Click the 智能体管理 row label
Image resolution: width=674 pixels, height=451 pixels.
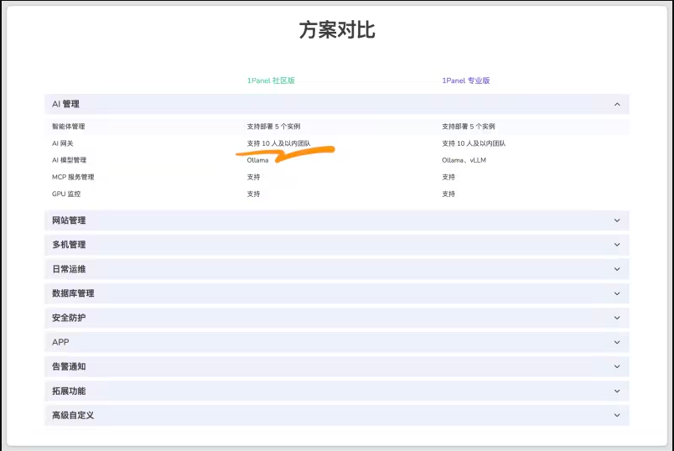point(69,127)
